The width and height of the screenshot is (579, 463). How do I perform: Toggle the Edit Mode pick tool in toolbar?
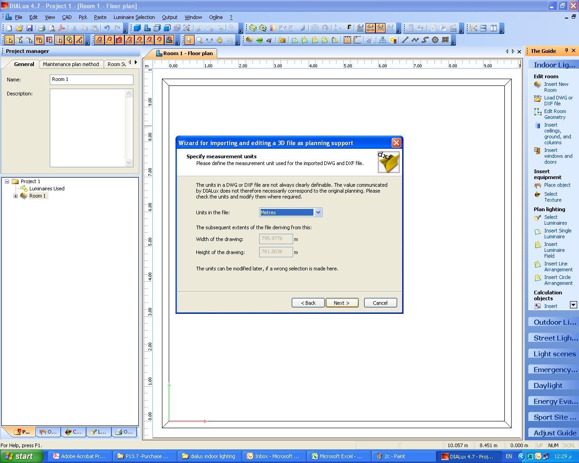9,40
